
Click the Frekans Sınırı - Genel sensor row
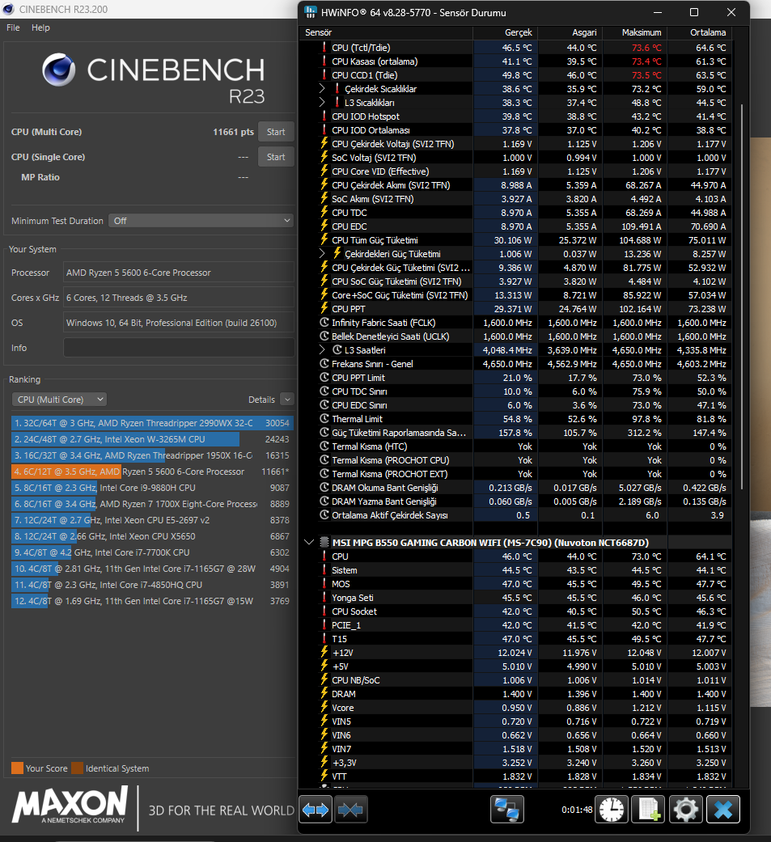pos(516,363)
